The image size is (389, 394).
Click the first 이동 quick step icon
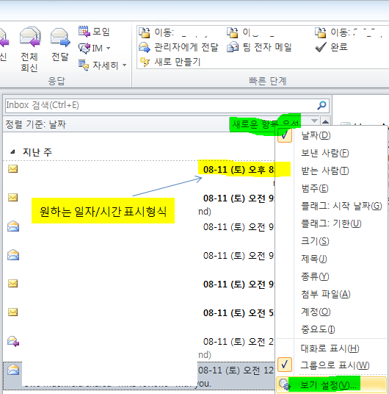145,32
